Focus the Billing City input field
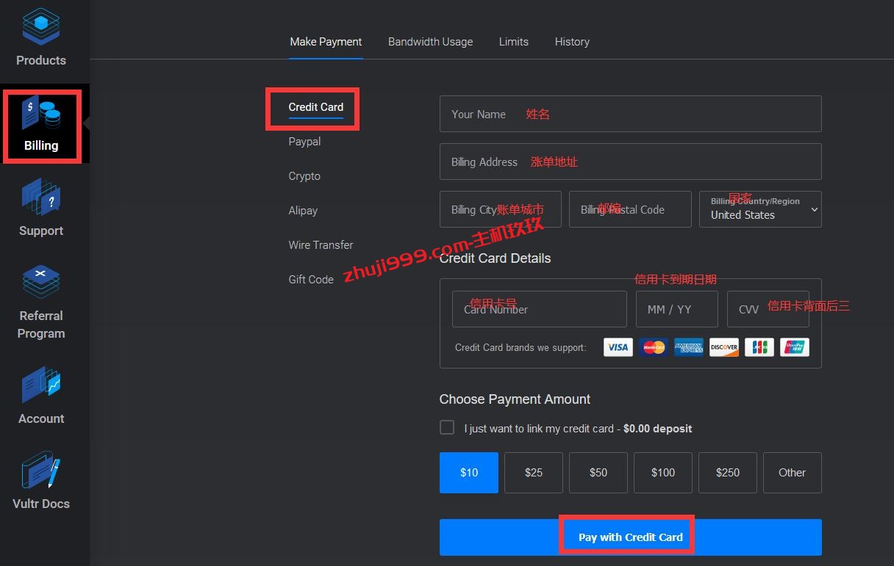 click(x=501, y=209)
